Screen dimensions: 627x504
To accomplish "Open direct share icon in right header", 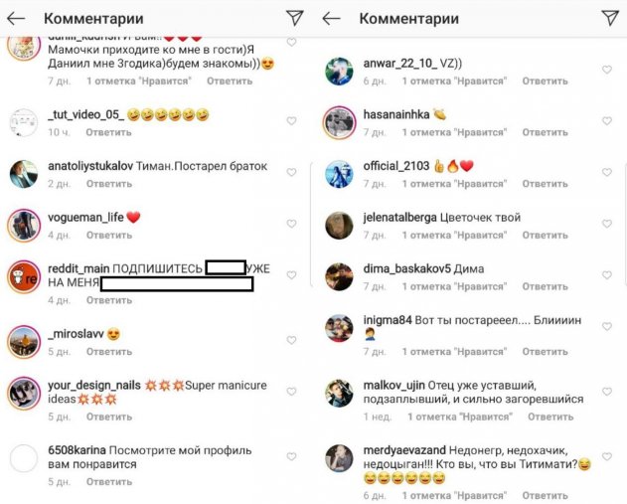I will point(610,18).
